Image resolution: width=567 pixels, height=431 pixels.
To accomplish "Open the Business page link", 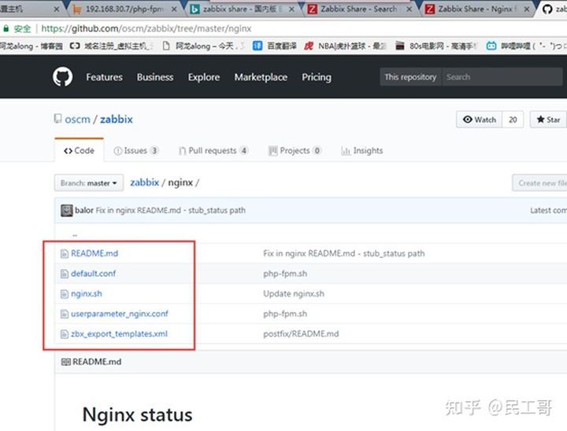I will pos(155,77).
